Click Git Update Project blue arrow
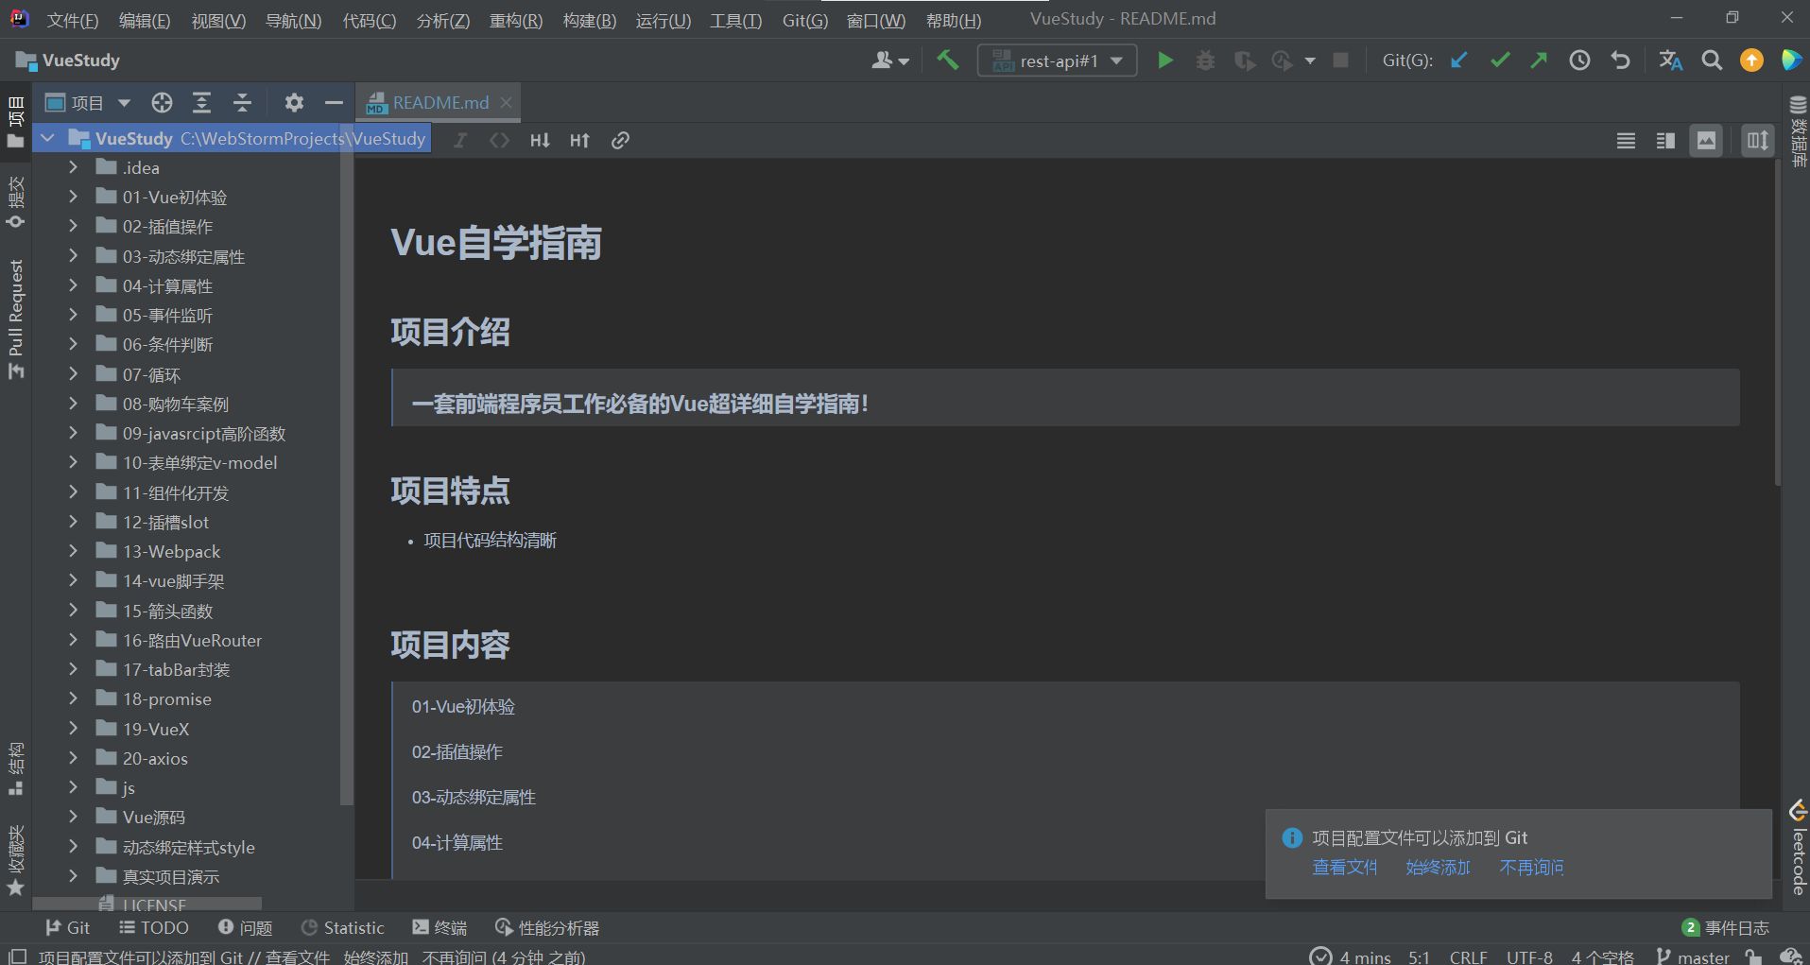Screen dimensions: 1810x965 tap(1459, 60)
